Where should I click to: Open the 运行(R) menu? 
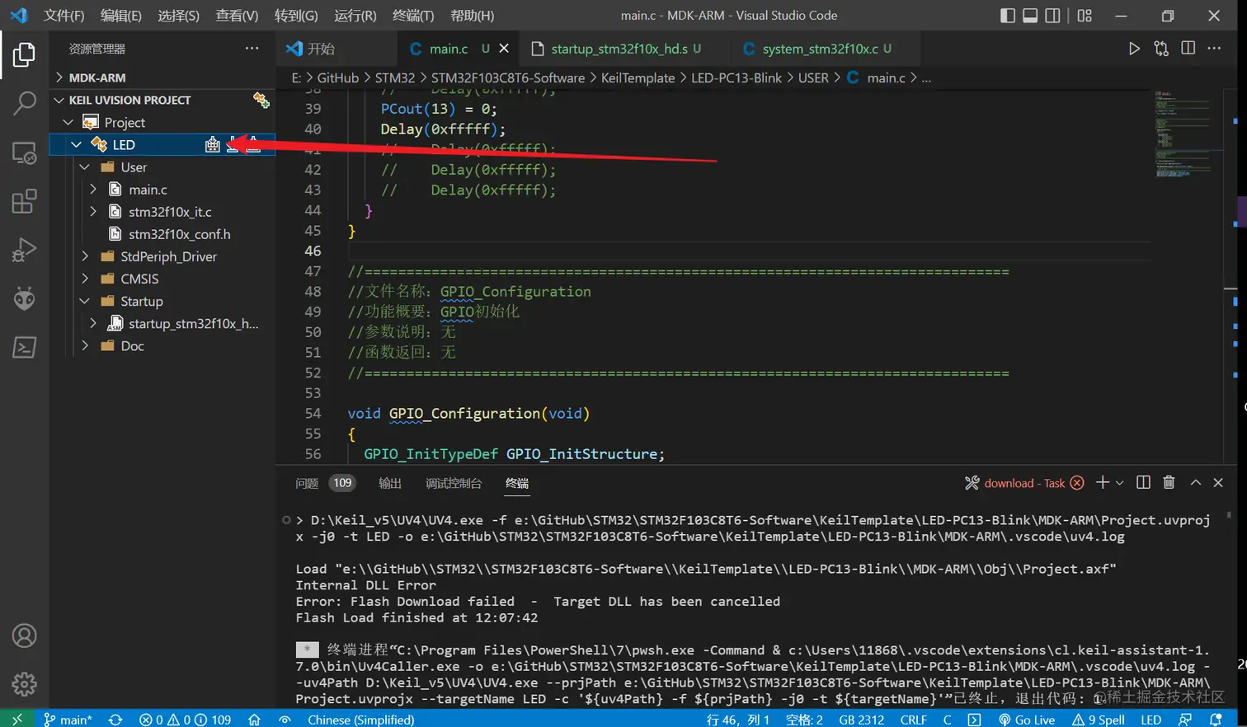[x=355, y=16]
